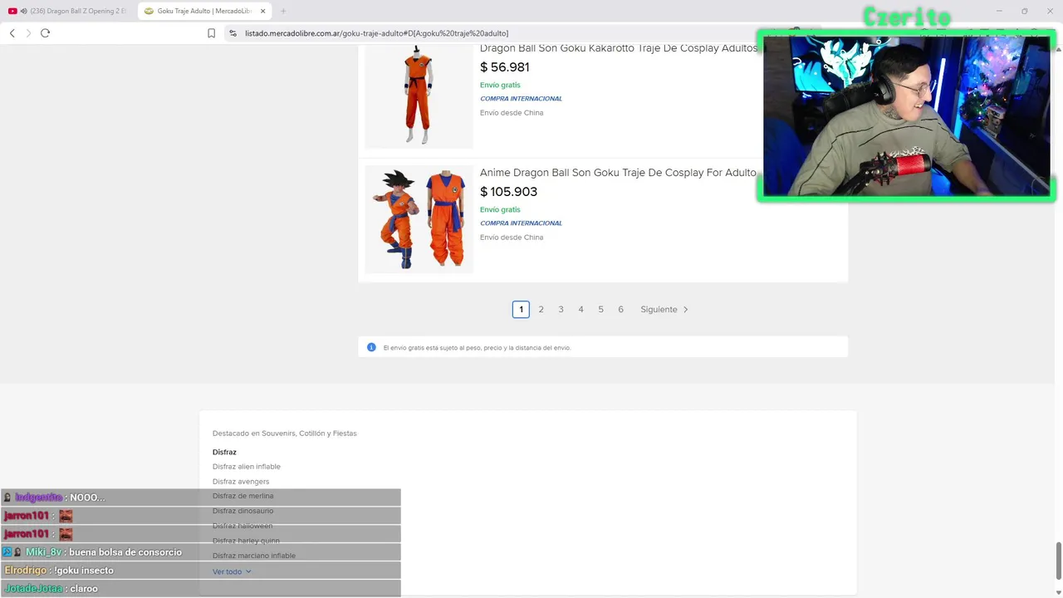Click Envío gratis under $ 56.981
The image size is (1063, 598).
click(500, 85)
